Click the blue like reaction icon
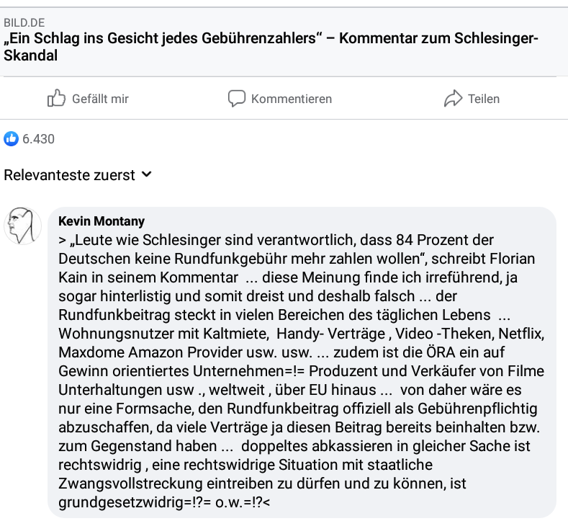 [12, 139]
